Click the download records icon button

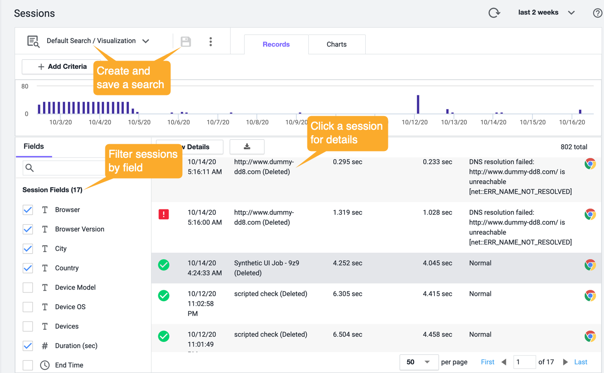[247, 146]
